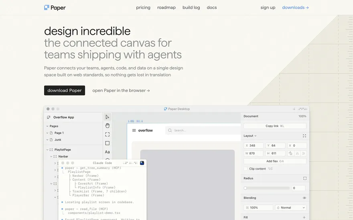The image size is (353, 220).
Task: Select the cursor (move) tool
Action: pos(108,117)
